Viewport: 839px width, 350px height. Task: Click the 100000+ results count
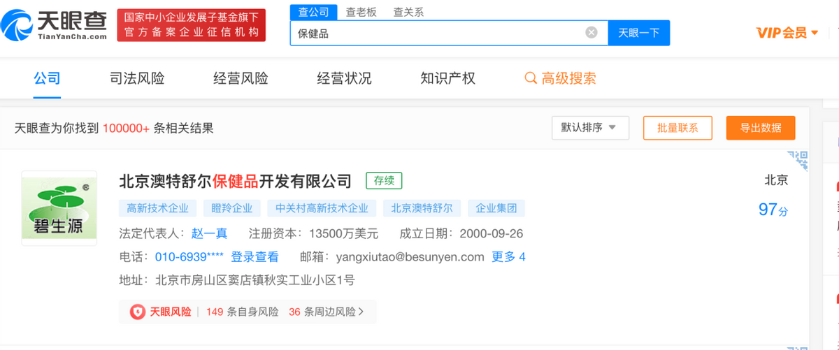tap(126, 129)
